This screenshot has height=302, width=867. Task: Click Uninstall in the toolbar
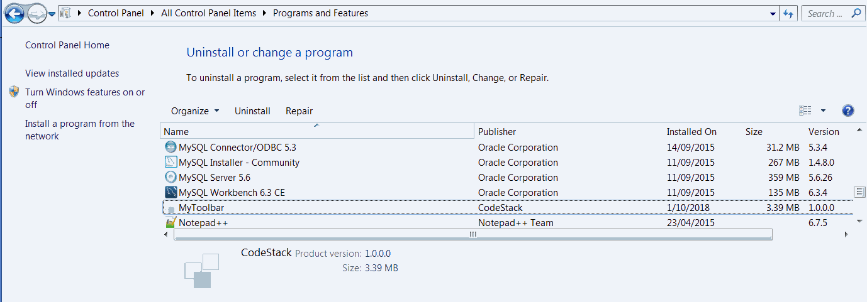pyautogui.click(x=252, y=111)
